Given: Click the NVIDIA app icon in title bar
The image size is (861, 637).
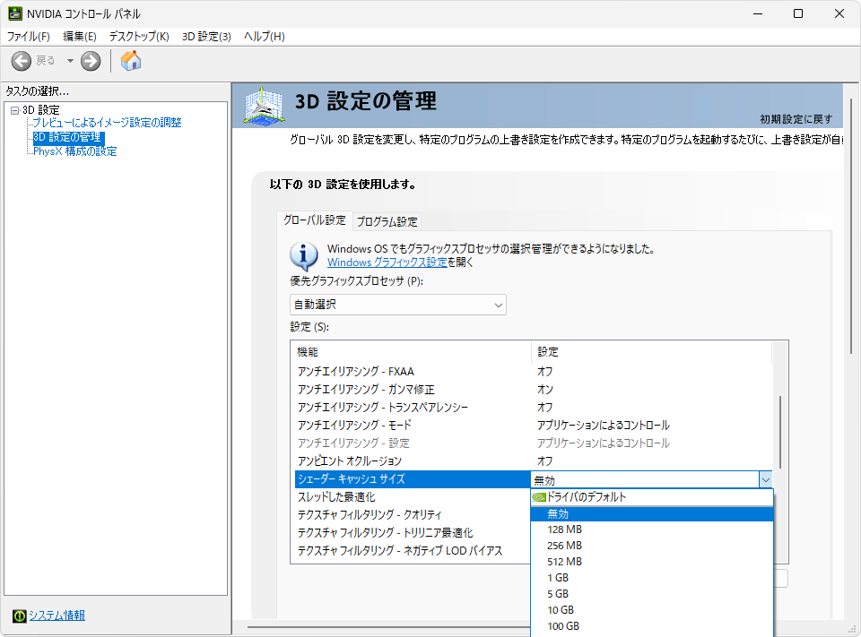Looking at the screenshot, I should click(x=15, y=13).
